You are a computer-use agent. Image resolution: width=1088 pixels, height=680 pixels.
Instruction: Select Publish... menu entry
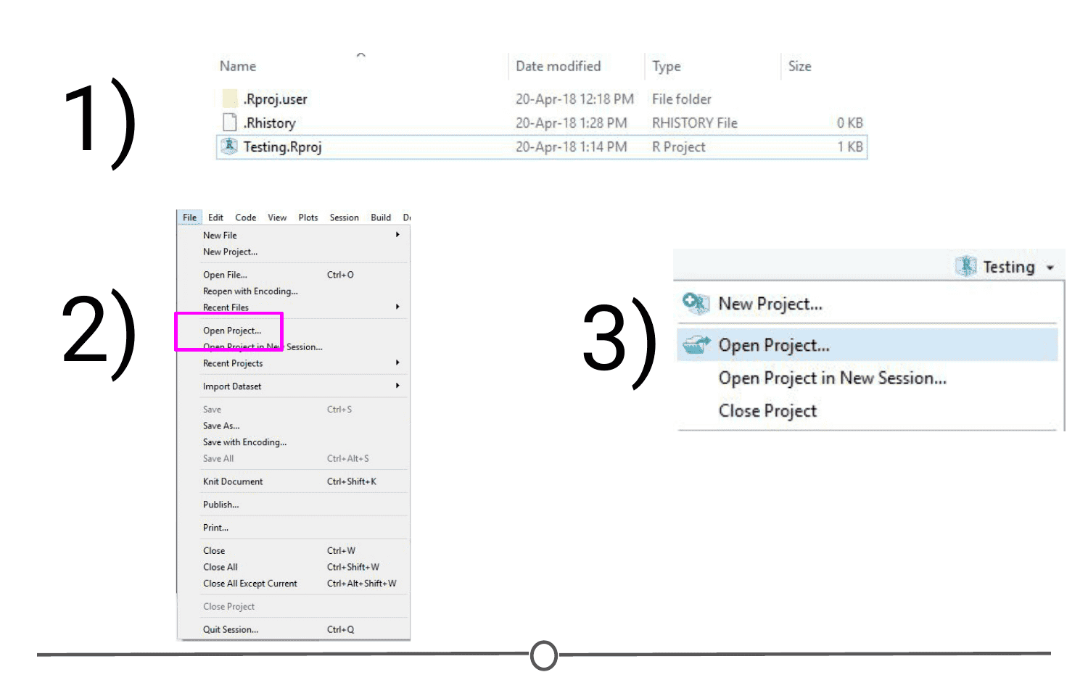click(221, 505)
